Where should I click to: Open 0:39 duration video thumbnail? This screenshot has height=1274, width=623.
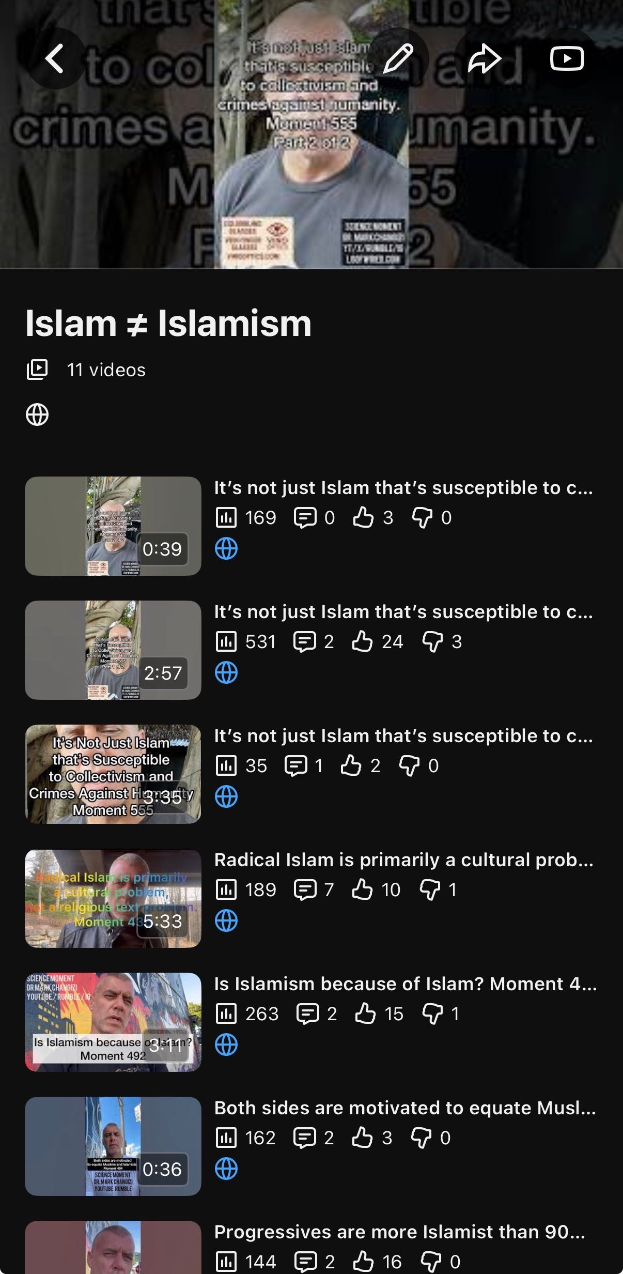113,526
